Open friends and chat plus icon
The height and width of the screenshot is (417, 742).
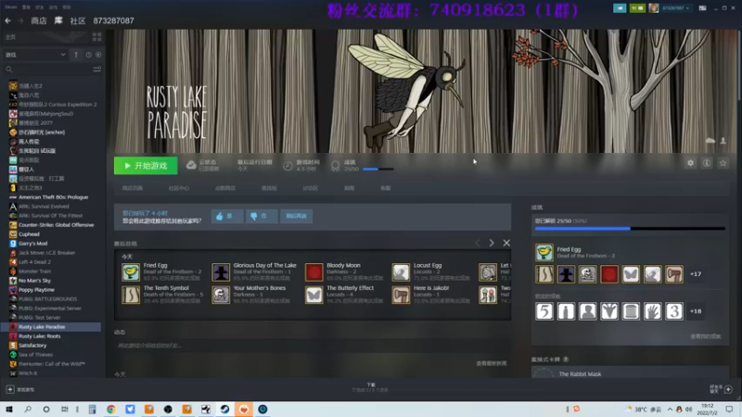(x=728, y=389)
